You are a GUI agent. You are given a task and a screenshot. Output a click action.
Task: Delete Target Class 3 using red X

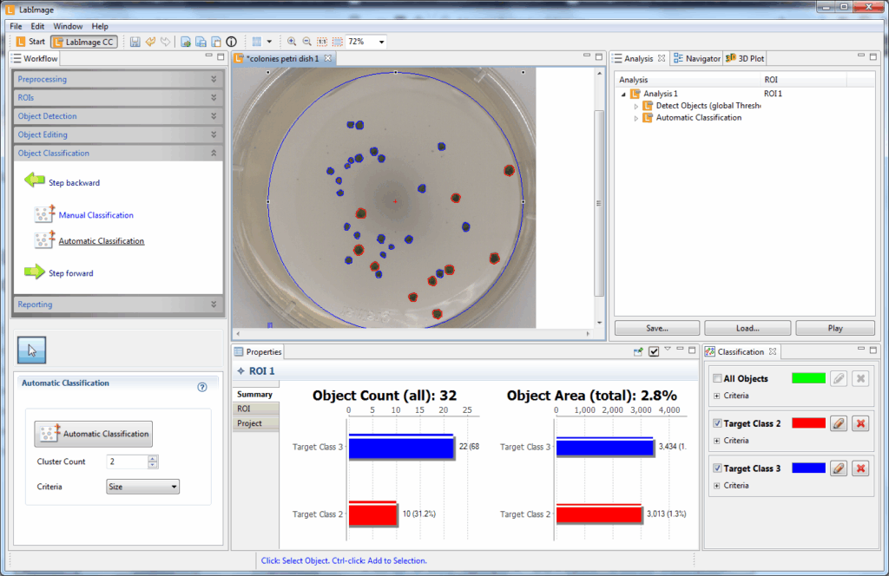pos(860,468)
